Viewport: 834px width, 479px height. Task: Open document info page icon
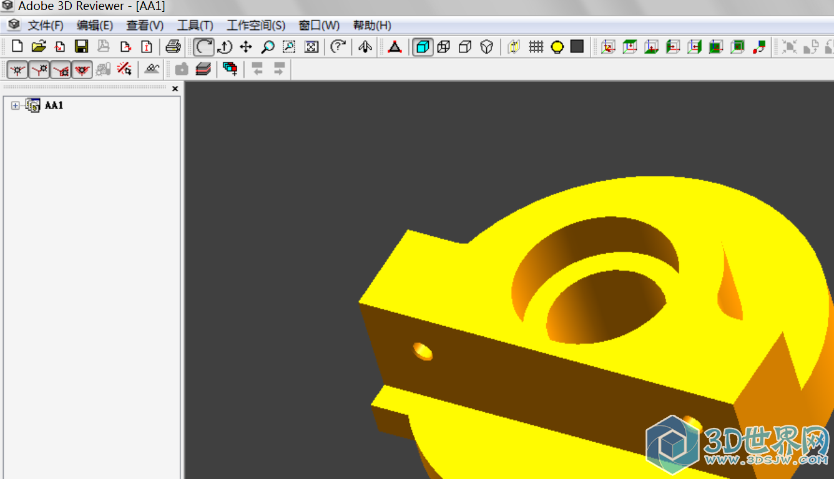click(x=147, y=46)
